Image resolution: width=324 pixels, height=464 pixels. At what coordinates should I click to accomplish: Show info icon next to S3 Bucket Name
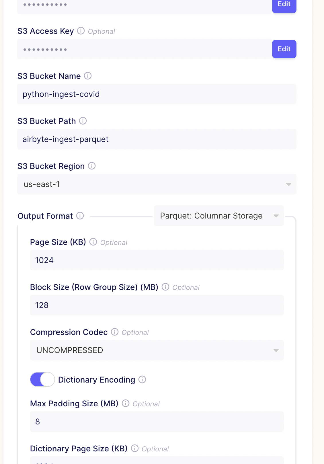pyautogui.click(x=88, y=76)
